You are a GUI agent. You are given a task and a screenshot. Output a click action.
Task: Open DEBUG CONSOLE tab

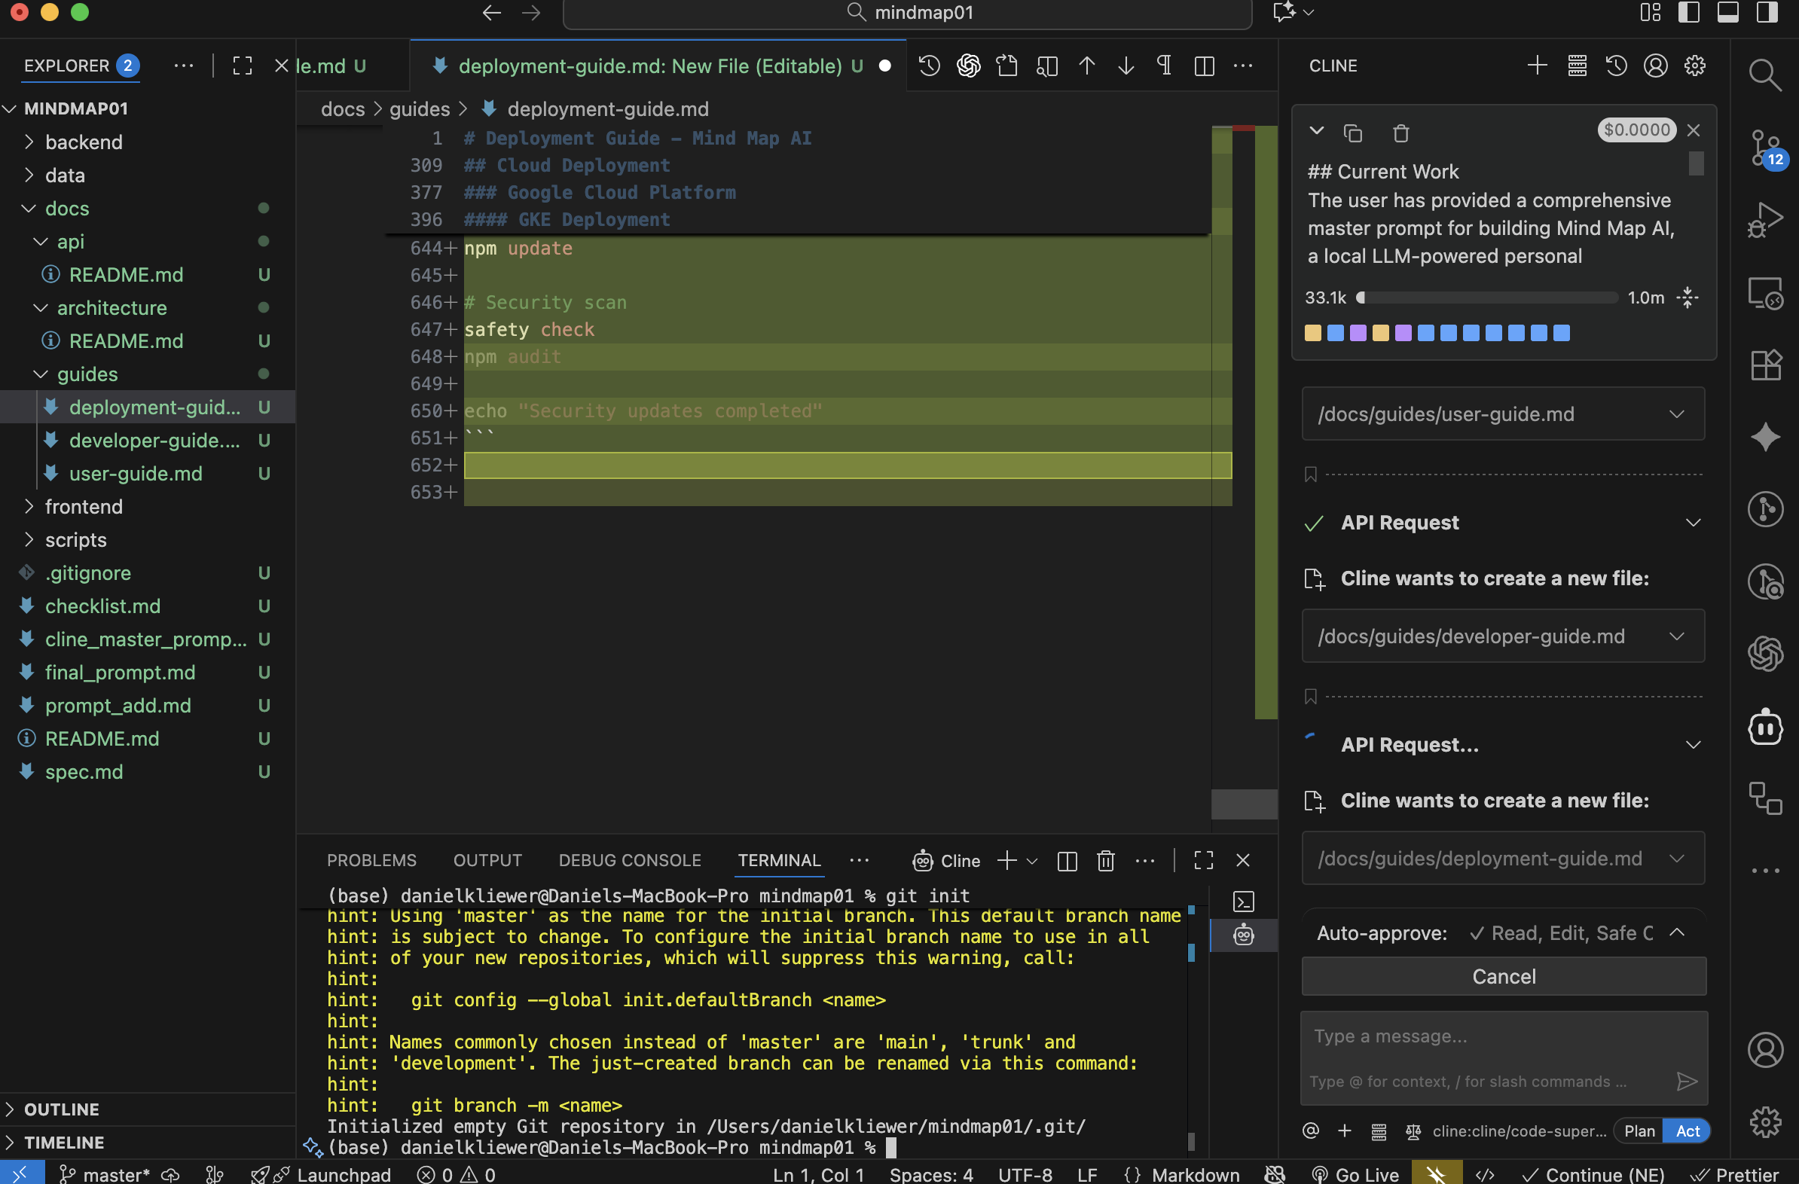pyautogui.click(x=629, y=861)
